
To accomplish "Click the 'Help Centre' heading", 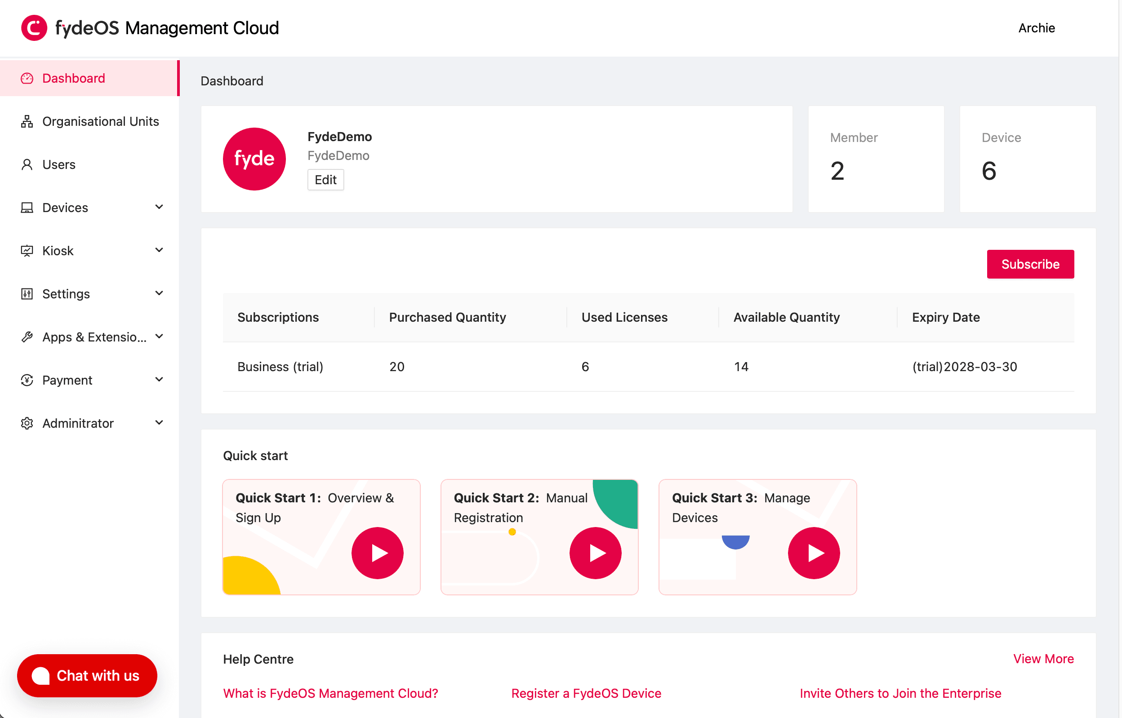I will tap(258, 659).
